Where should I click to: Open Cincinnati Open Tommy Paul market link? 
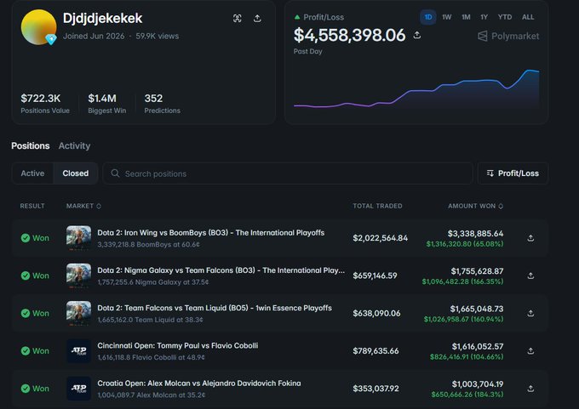tap(178, 345)
